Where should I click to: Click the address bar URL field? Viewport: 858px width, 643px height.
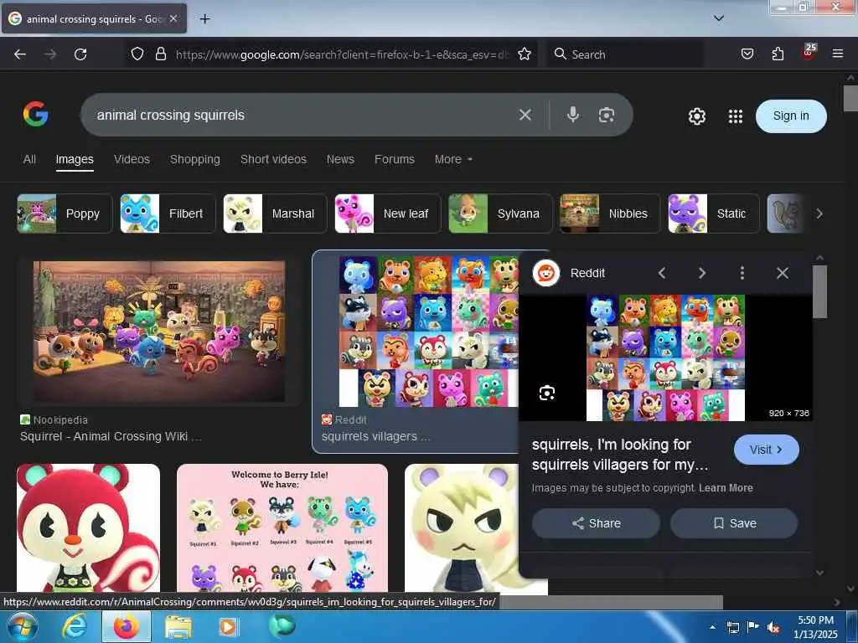point(342,54)
